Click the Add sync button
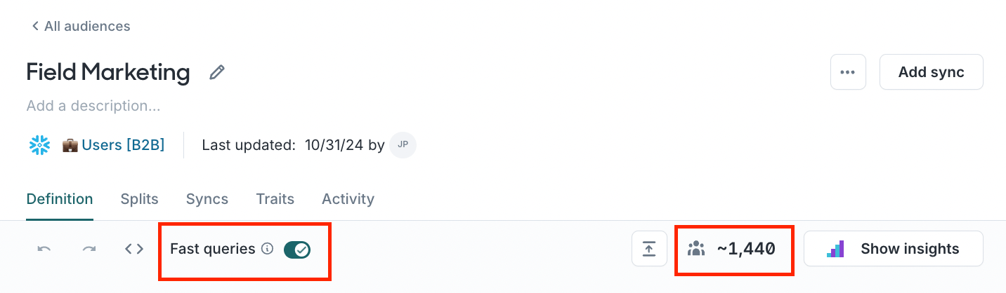The width and height of the screenshot is (1006, 293). 931,72
